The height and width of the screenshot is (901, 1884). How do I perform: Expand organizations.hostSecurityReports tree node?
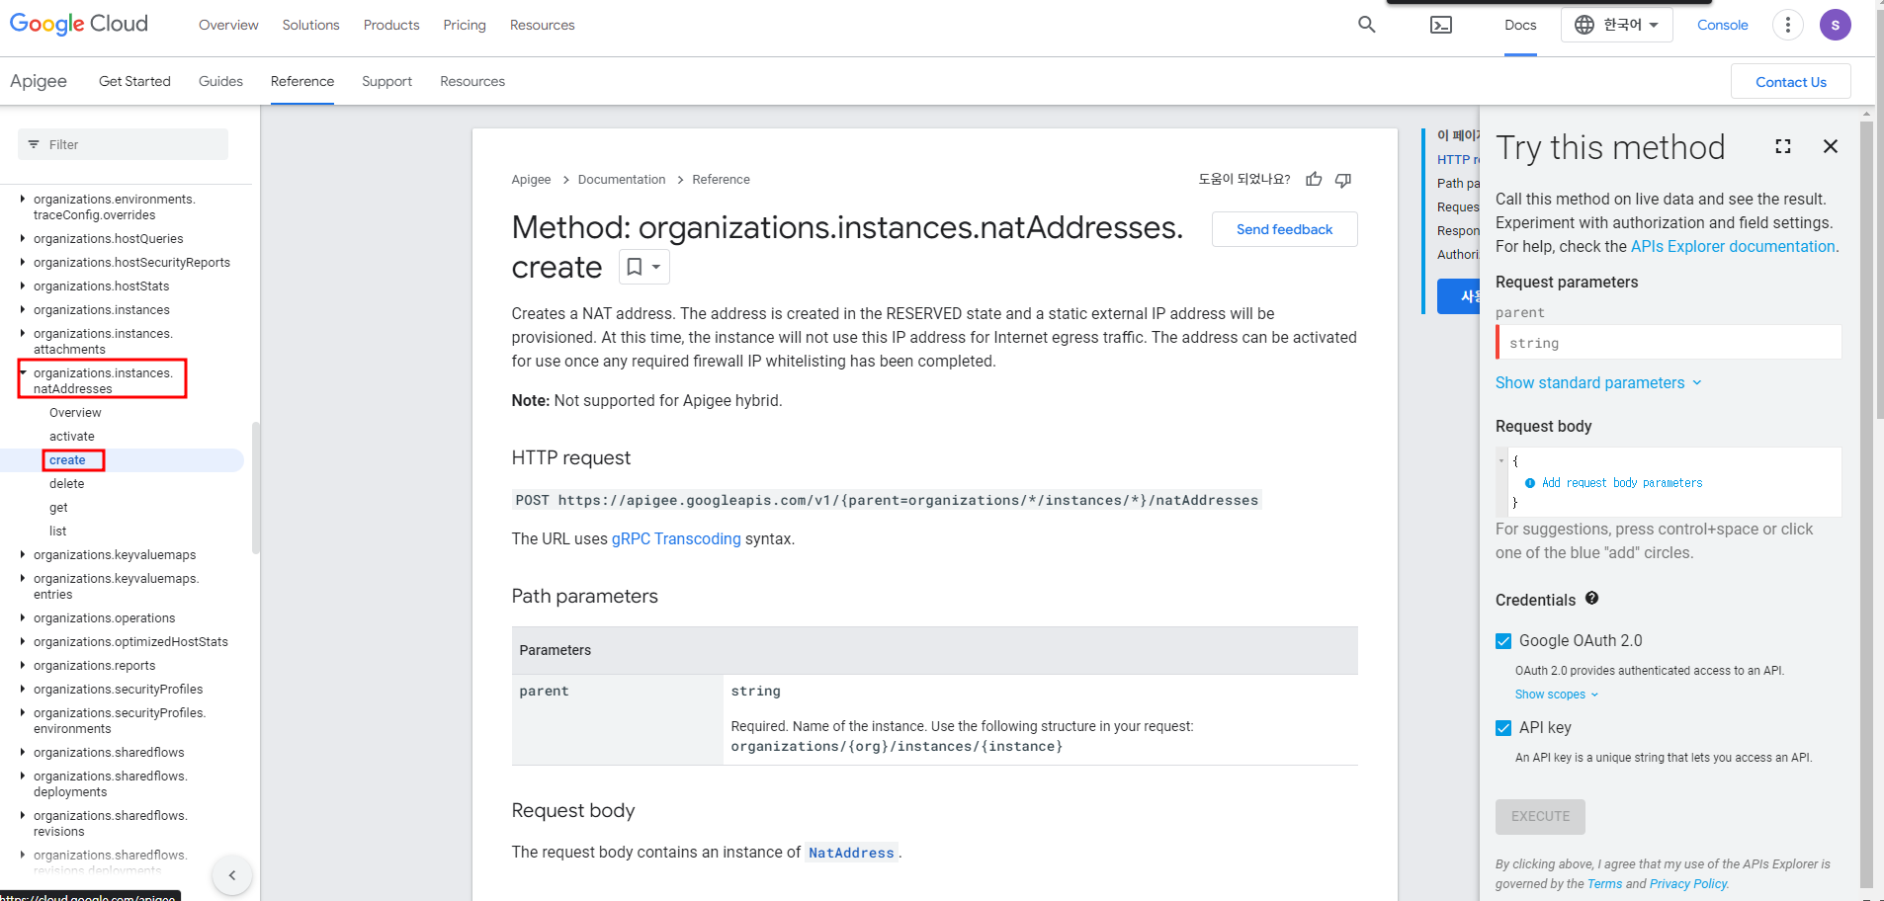[x=23, y=262]
